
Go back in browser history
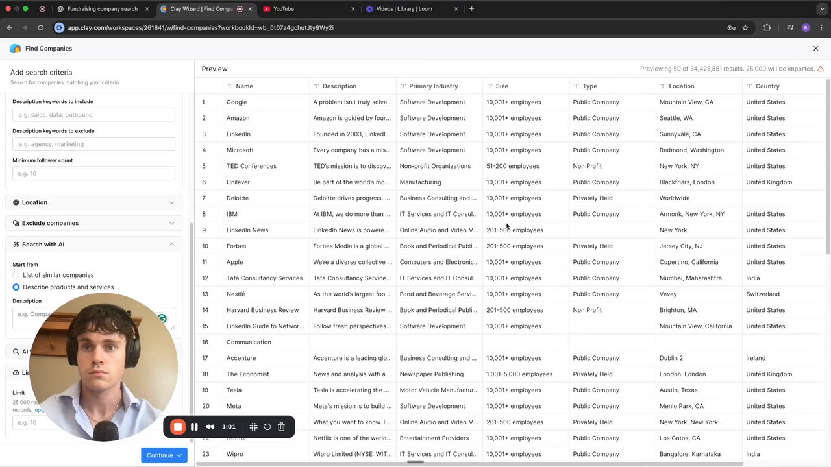pos(10,28)
